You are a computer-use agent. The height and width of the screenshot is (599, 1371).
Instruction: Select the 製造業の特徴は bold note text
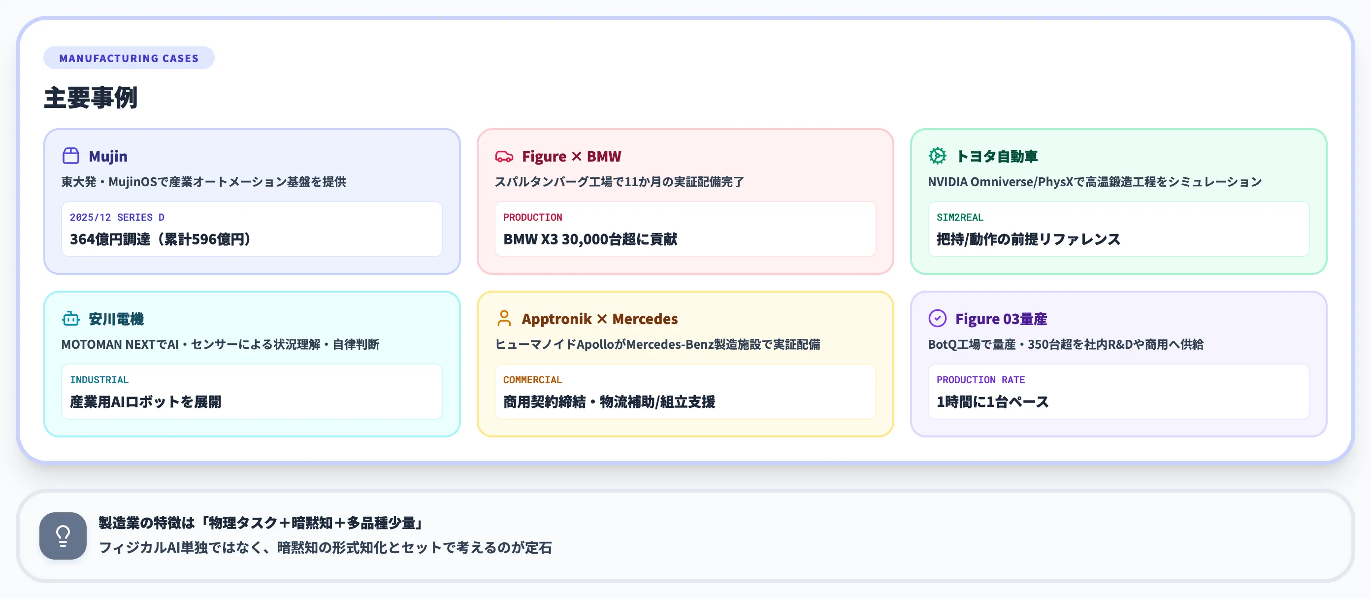tap(261, 523)
